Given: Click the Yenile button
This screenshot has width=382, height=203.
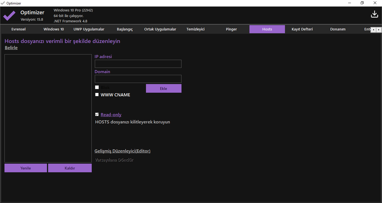Looking at the screenshot, I should (26, 168).
